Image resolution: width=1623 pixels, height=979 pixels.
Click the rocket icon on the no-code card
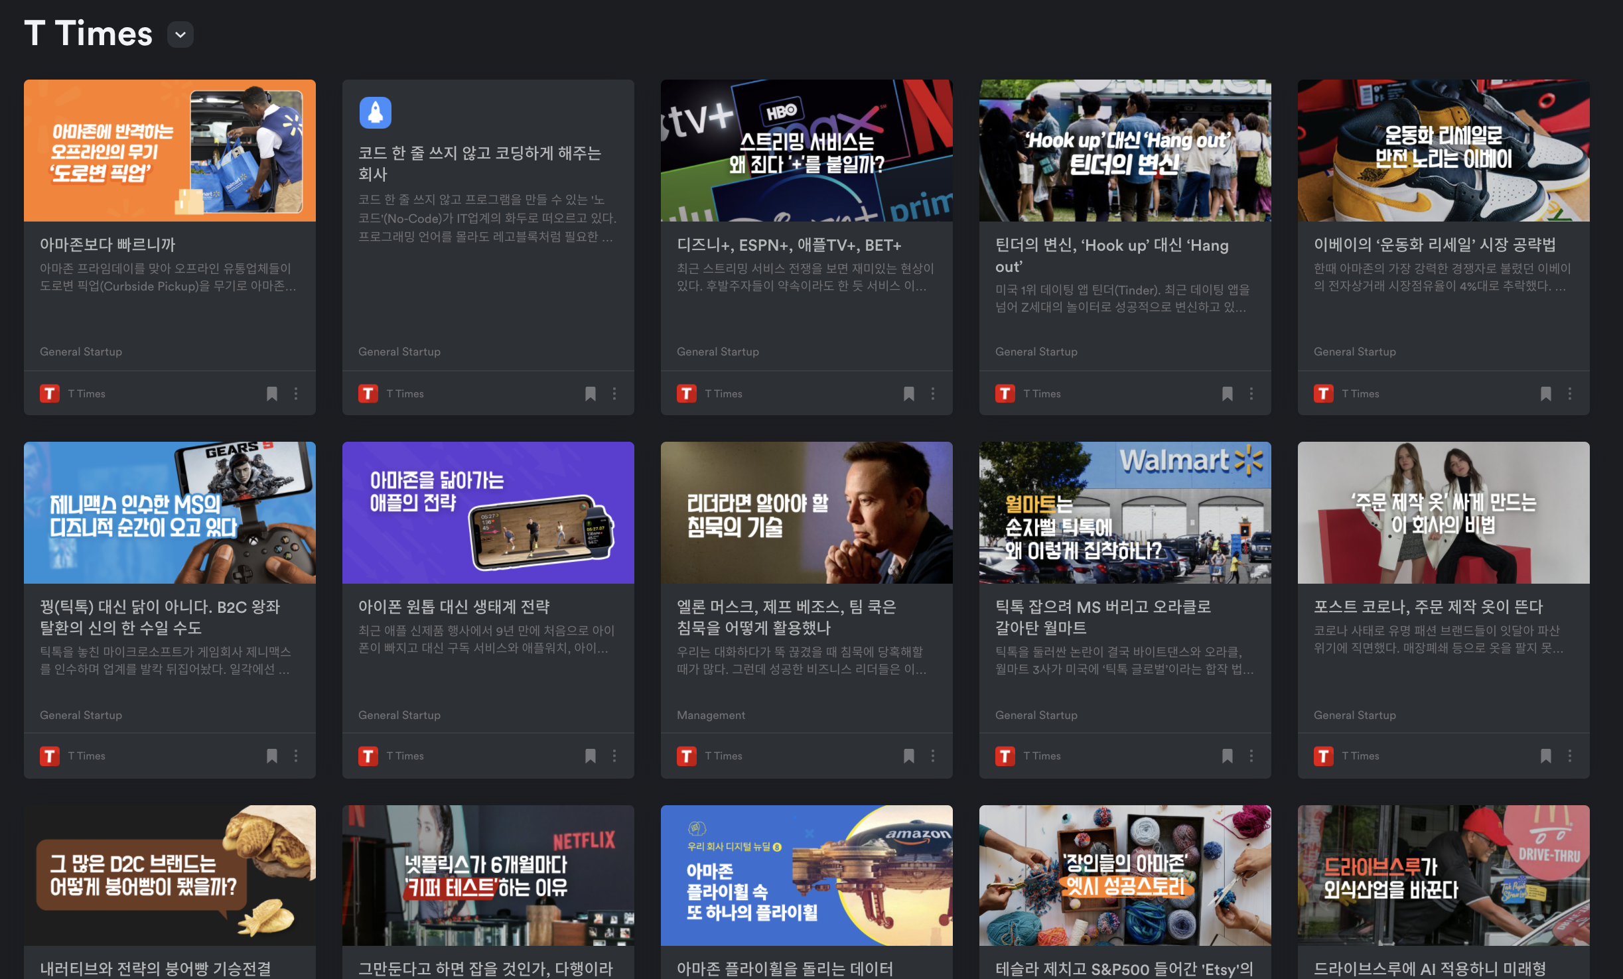coord(376,113)
